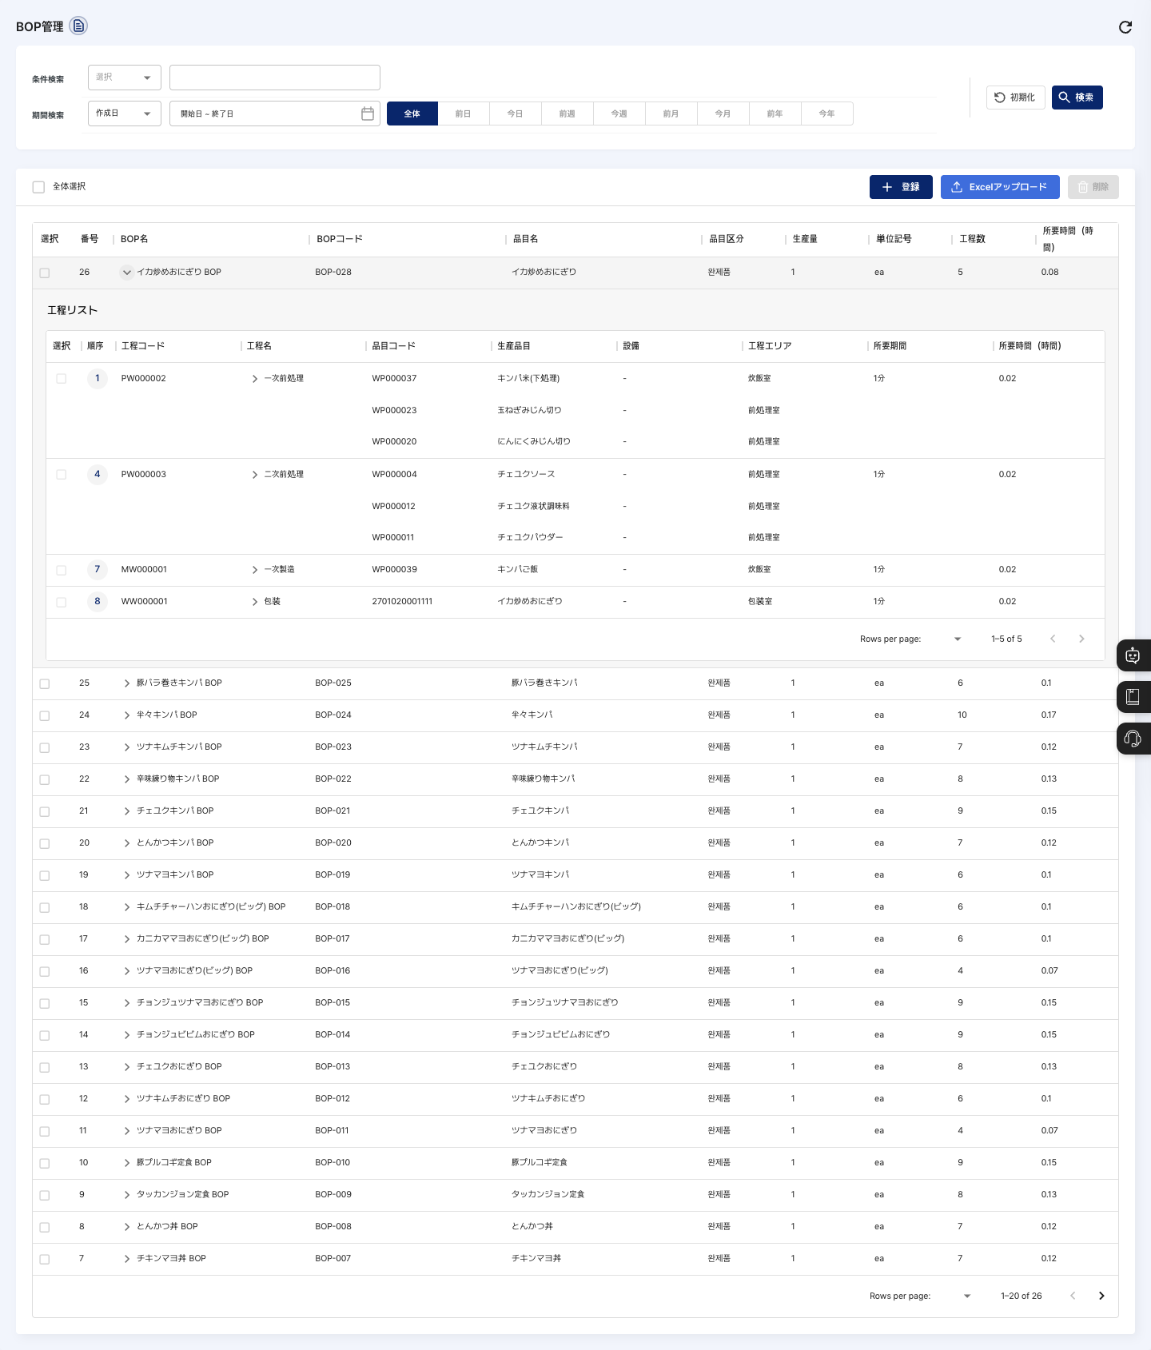
Task: Click the 初期化 reset button
Action: 1016,98
